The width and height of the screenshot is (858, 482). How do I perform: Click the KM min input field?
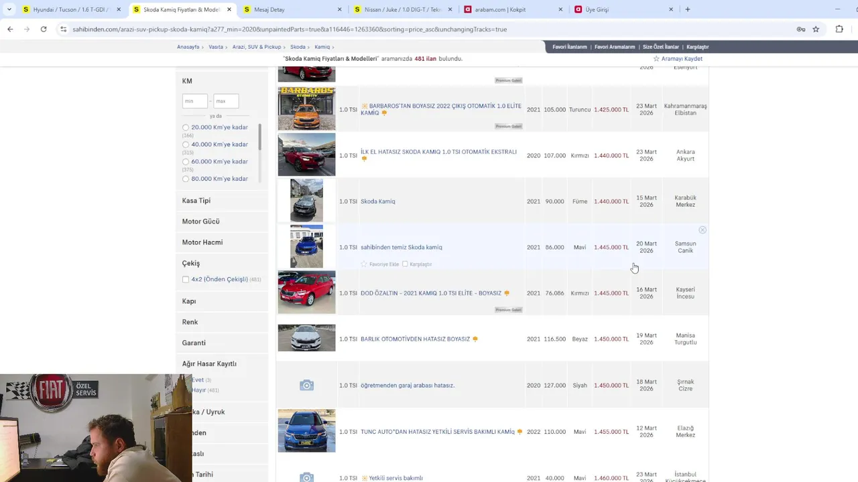[x=195, y=101]
